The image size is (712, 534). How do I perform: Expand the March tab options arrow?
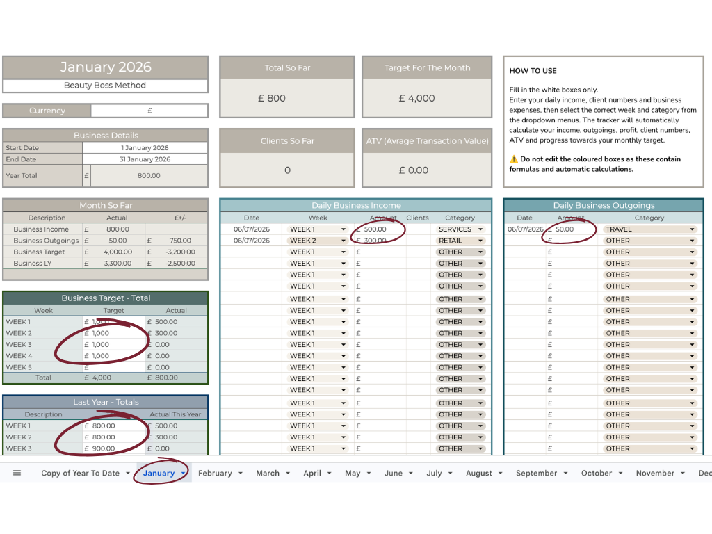(287, 473)
